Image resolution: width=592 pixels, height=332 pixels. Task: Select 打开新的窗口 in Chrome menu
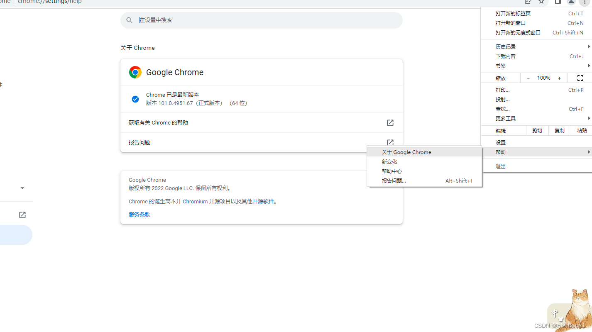536,23
